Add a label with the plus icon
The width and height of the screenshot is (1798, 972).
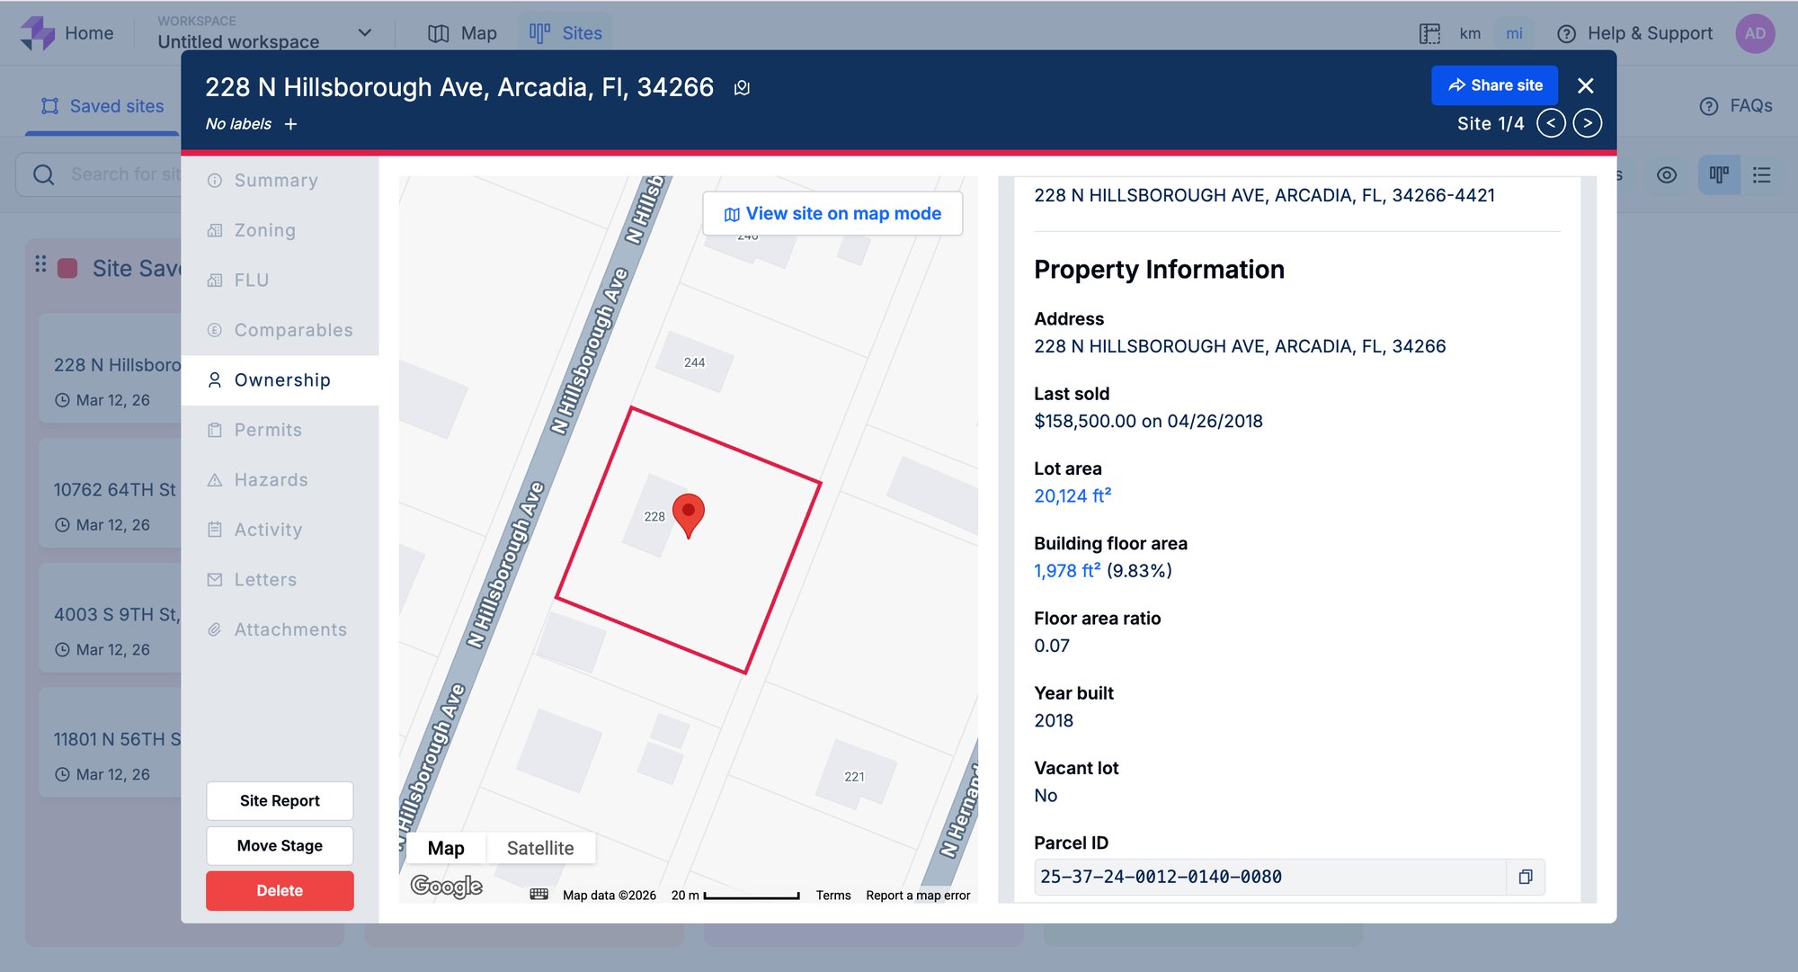coord(290,124)
